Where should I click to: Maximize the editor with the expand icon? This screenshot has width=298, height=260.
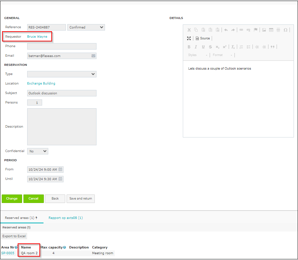(189, 38)
